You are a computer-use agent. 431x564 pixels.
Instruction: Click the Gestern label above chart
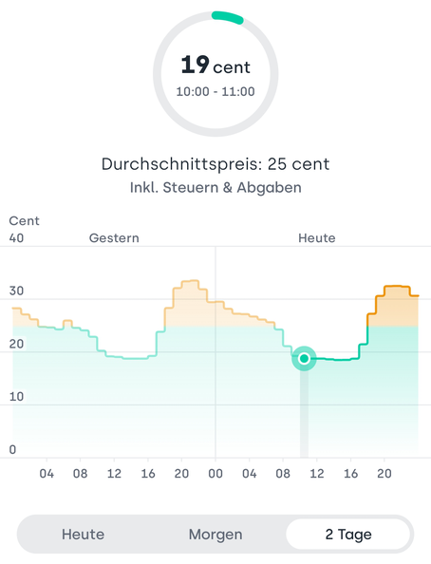(114, 238)
